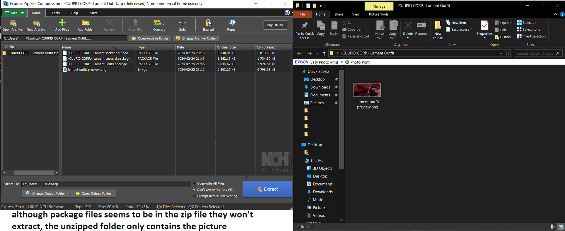Screen dimensions: 565x231
Task: Click Copy in the Explorer clipboard group
Action: (x=321, y=28)
